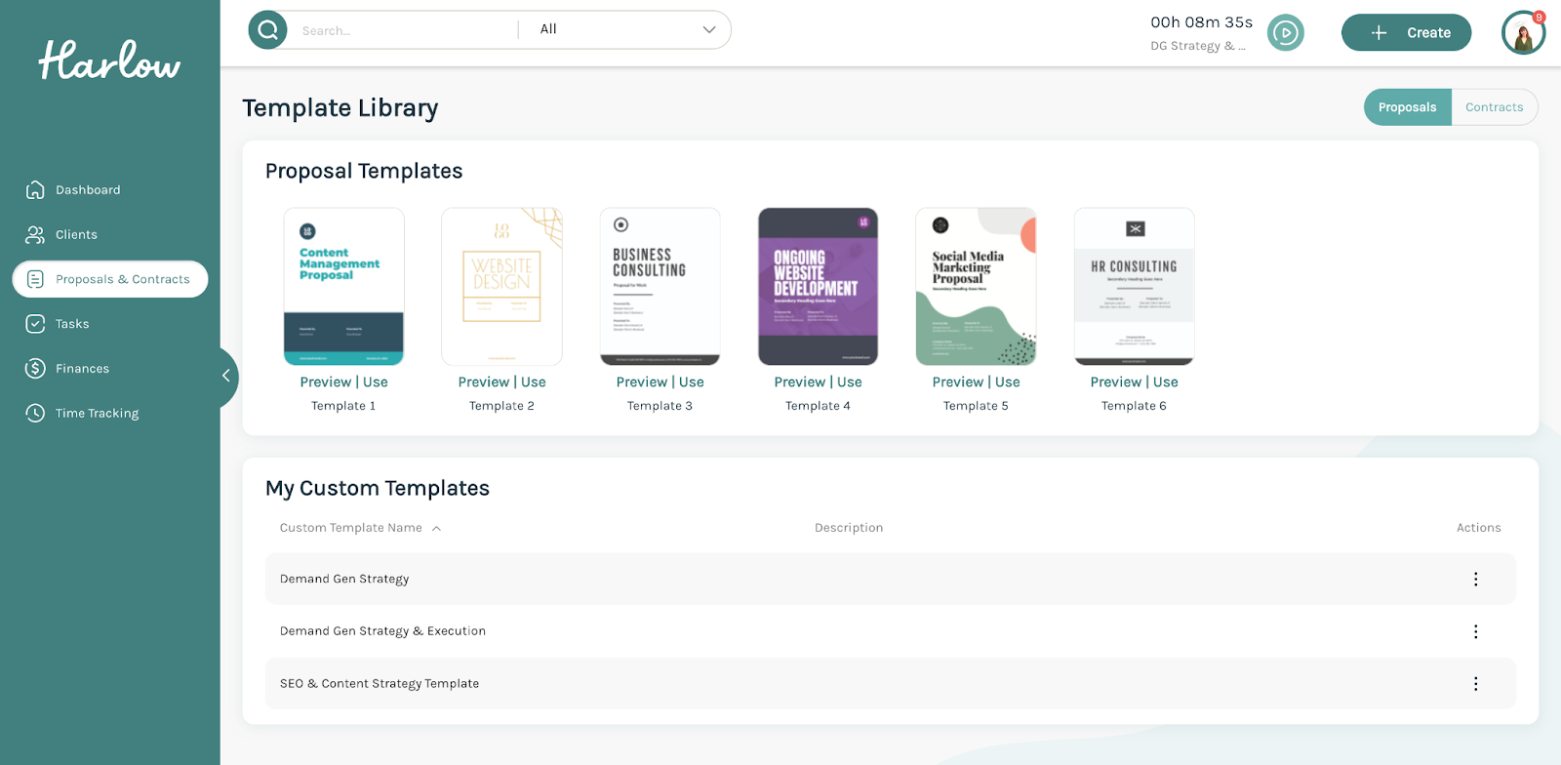The image size is (1561, 765).
Task: Use the HR Consulting template
Action: [x=1166, y=382]
